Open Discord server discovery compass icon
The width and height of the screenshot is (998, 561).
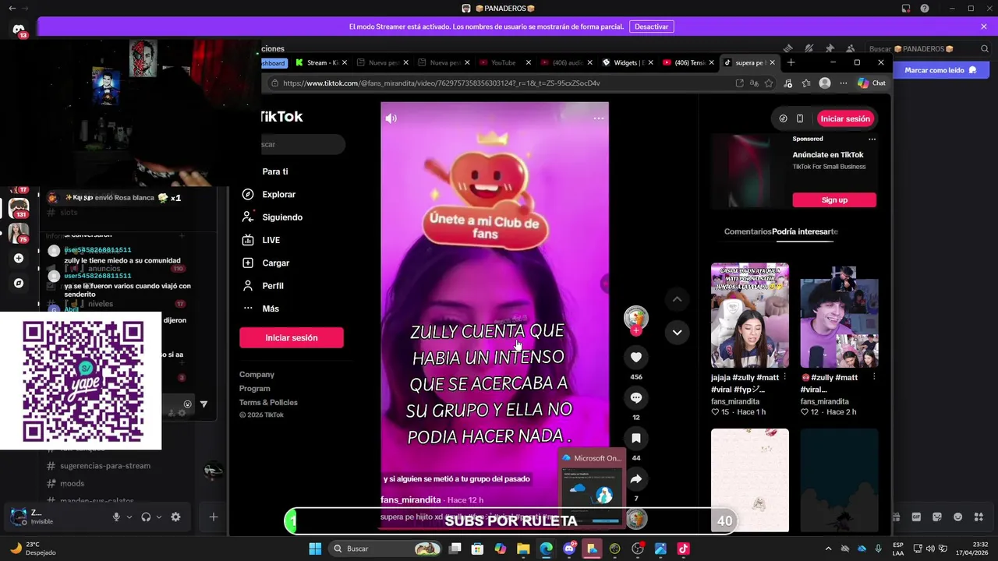click(19, 283)
